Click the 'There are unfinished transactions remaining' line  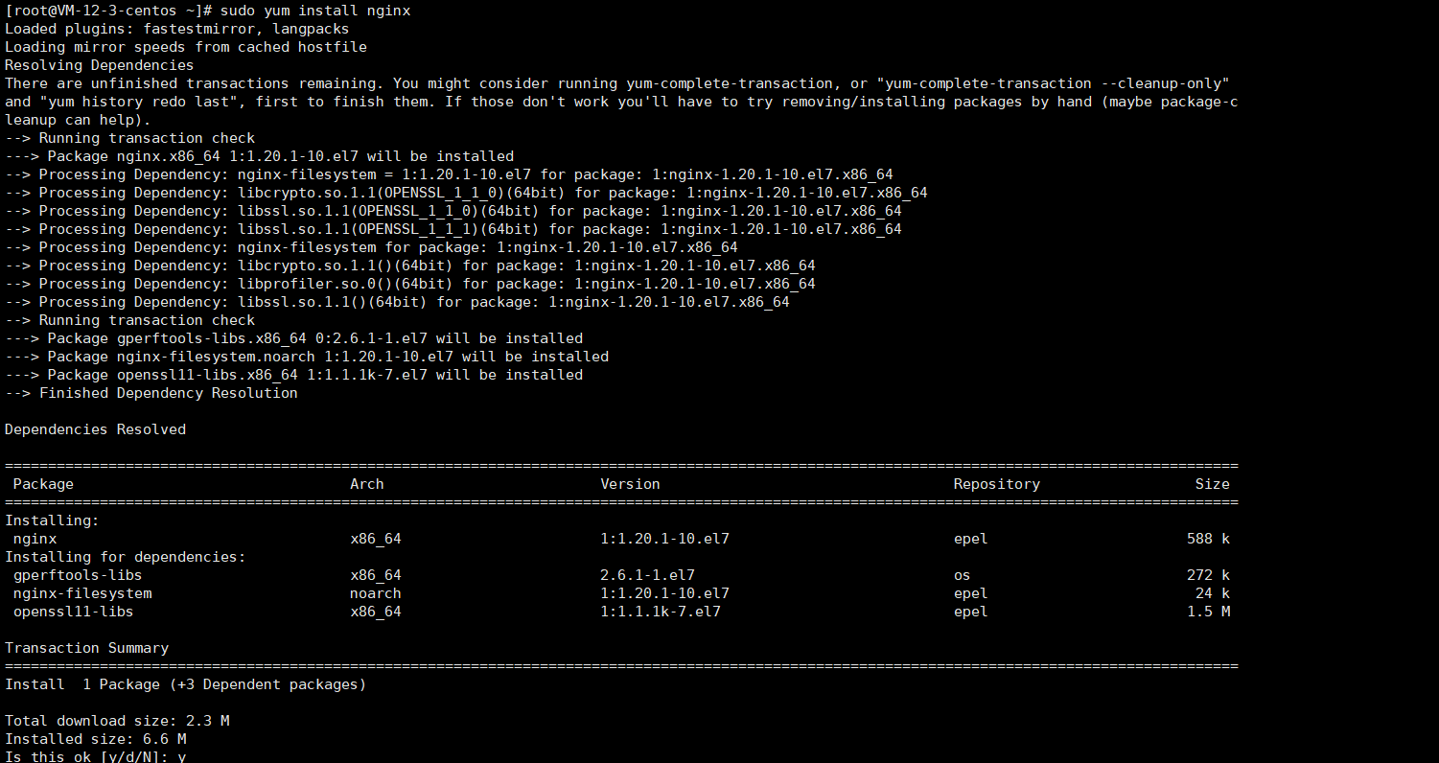tap(617, 83)
